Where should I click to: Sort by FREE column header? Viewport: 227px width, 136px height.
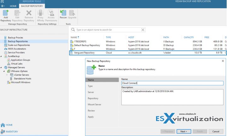tap(207, 37)
